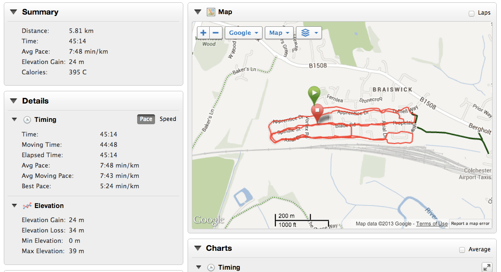Open the map layers stack menu
Image resolution: width=501 pixels, height=272 pixels.
click(x=309, y=33)
